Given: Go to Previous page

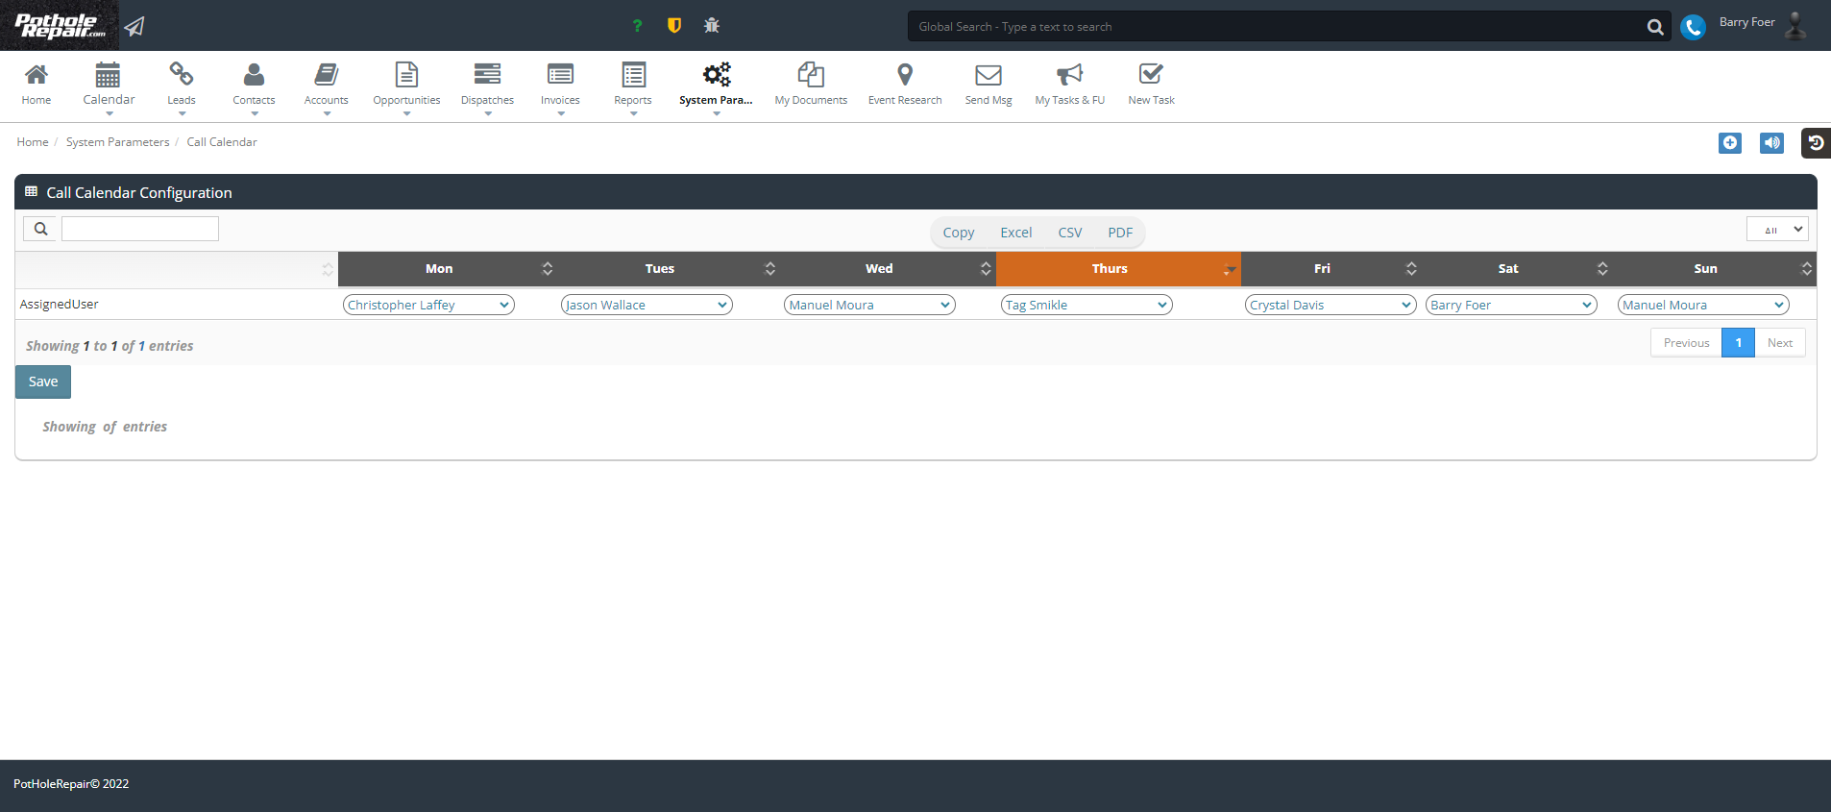Looking at the screenshot, I should click(x=1686, y=343).
